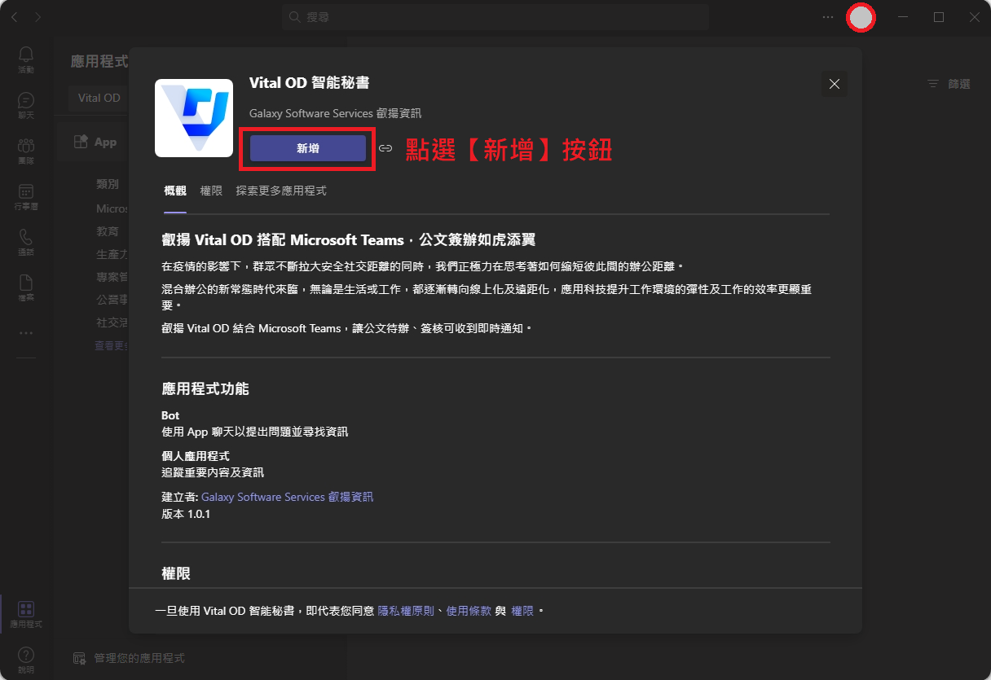Click the more apps ellipsis in sidebar
Image resolution: width=991 pixels, height=680 pixels.
(x=26, y=333)
